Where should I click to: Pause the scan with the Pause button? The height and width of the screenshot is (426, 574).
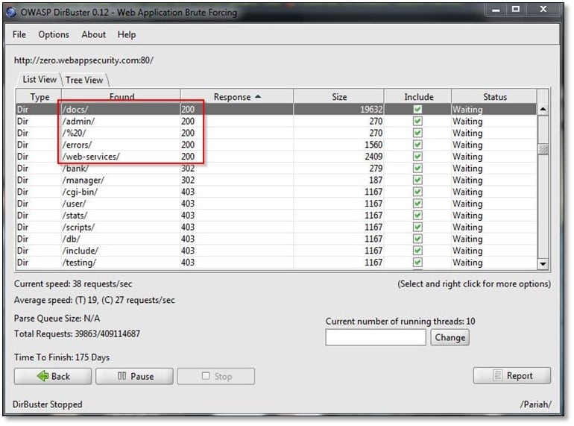tap(134, 377)
